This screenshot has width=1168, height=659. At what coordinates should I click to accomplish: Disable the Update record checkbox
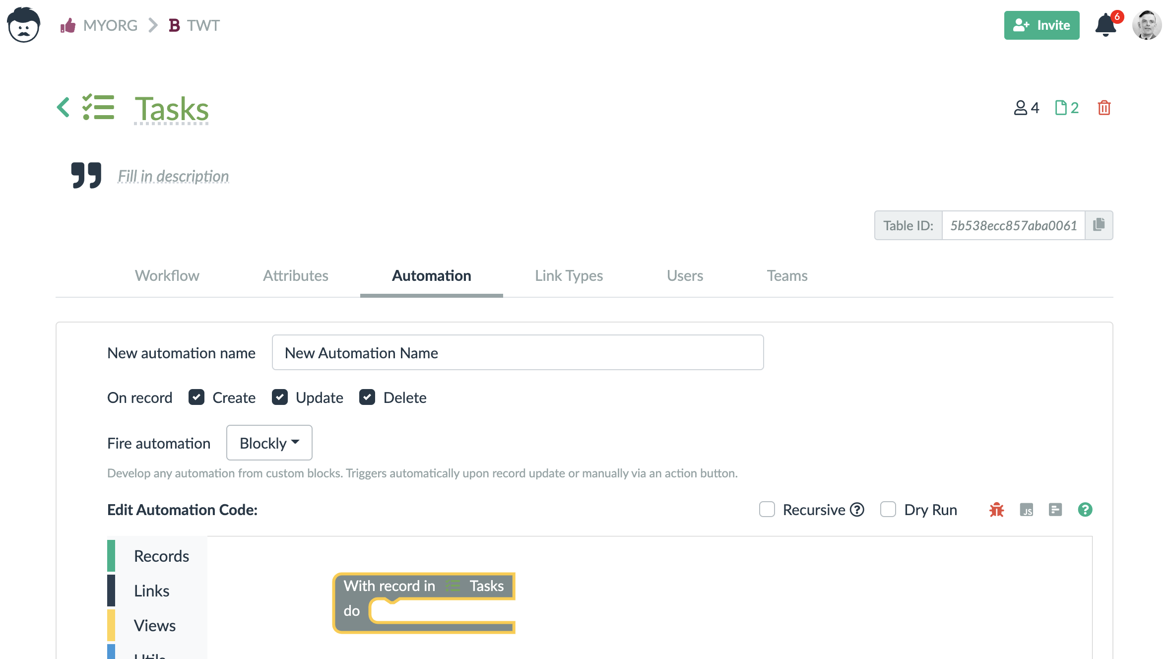click(280, 396)
